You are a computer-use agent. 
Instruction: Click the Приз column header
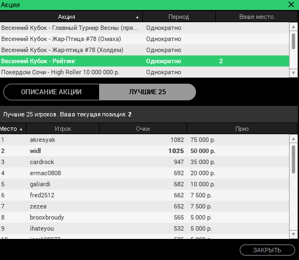tap(242, 129)
